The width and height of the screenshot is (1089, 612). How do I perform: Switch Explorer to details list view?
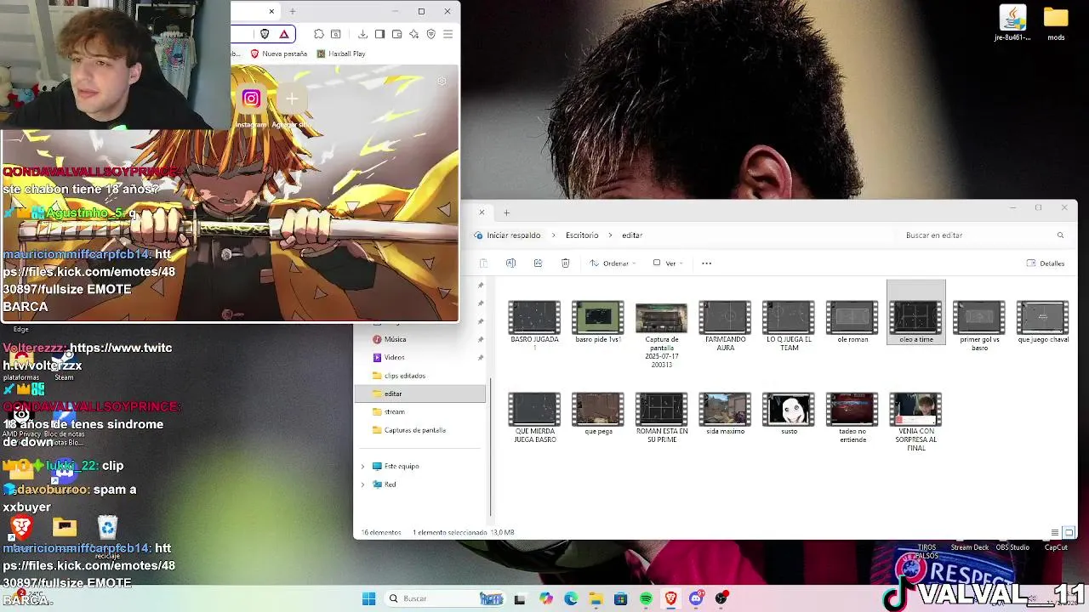[1055, 533]
